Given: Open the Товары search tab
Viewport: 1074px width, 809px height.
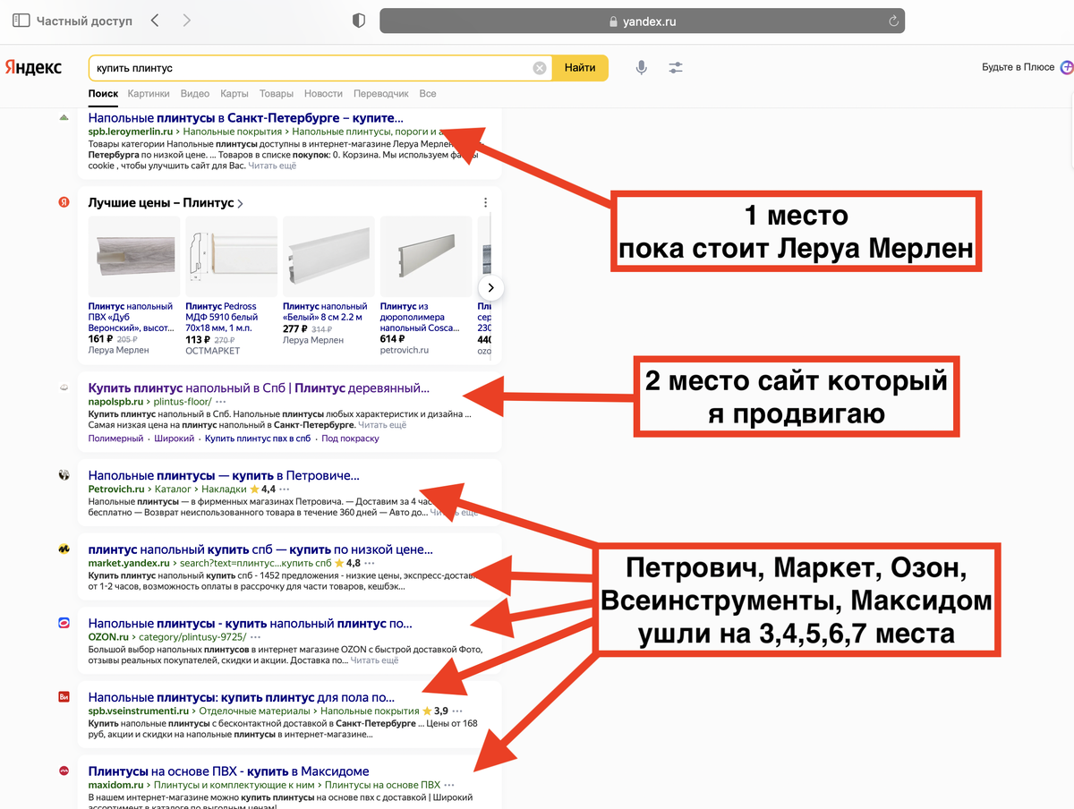Looking at the screenshot, I should [277, 93].
